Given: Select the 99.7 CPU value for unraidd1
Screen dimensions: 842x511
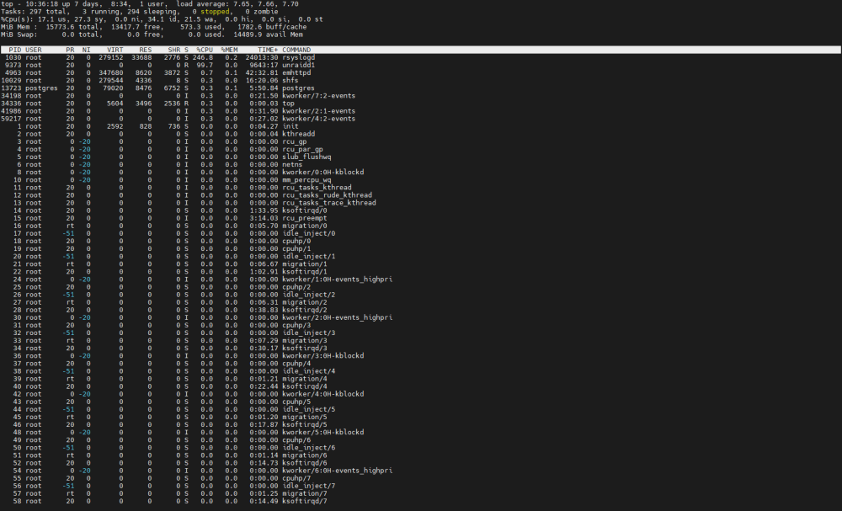Looking at the screenshot, I should pyautogui.click(x=205, y=65).
